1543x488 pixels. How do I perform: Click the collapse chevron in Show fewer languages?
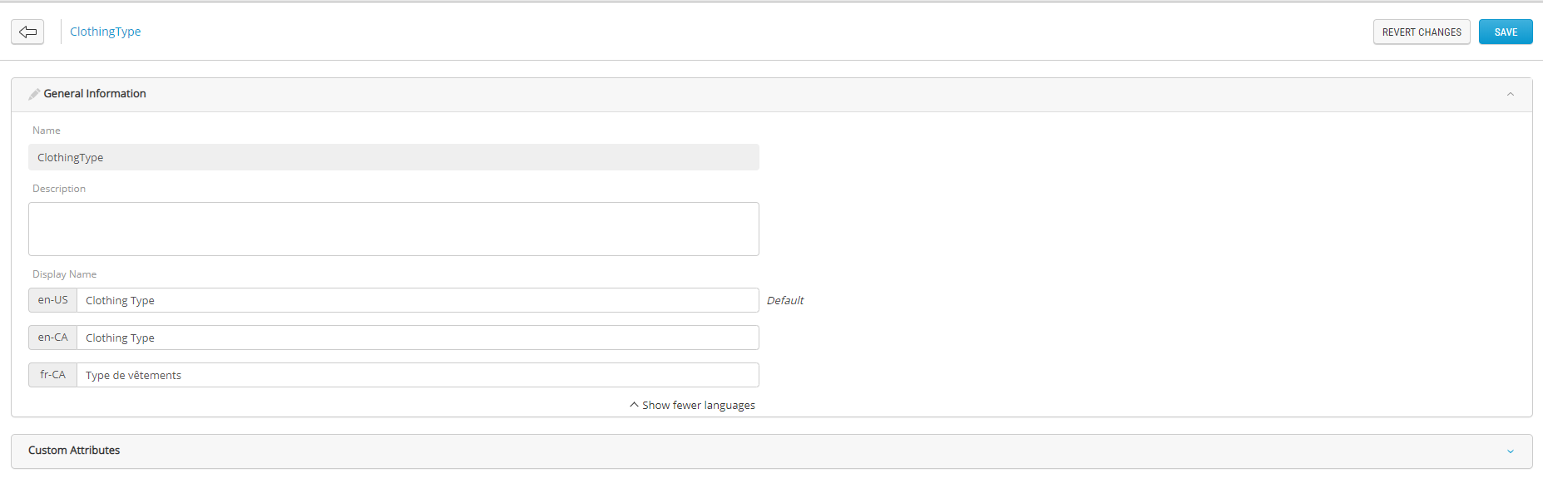(633, 405)
